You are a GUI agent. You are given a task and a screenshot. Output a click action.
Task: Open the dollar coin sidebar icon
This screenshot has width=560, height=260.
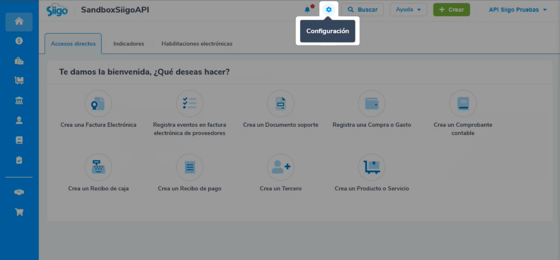19,41
